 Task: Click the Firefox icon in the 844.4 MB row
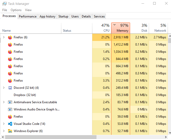(x=10, y=59)
